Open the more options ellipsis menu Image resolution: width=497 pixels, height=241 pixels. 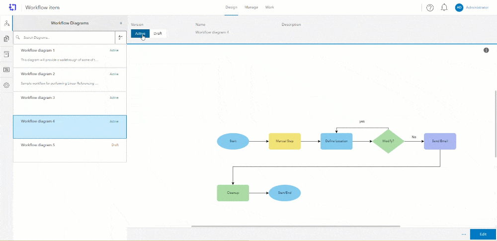coord(464,235)
